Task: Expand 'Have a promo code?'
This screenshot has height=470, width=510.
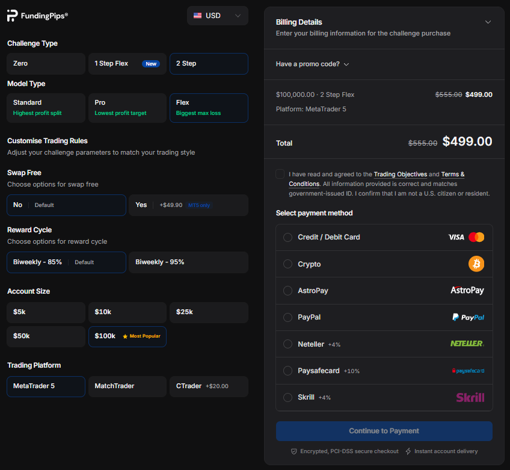Action: [312, 64]
